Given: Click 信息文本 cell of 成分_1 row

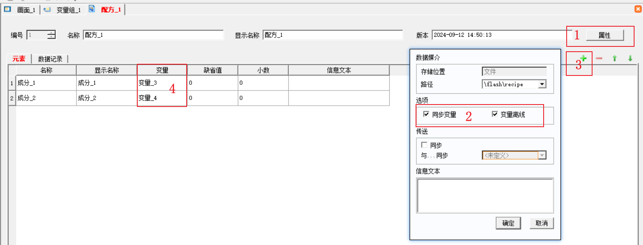Looking at the screenshot, I should tap(339, 83).
